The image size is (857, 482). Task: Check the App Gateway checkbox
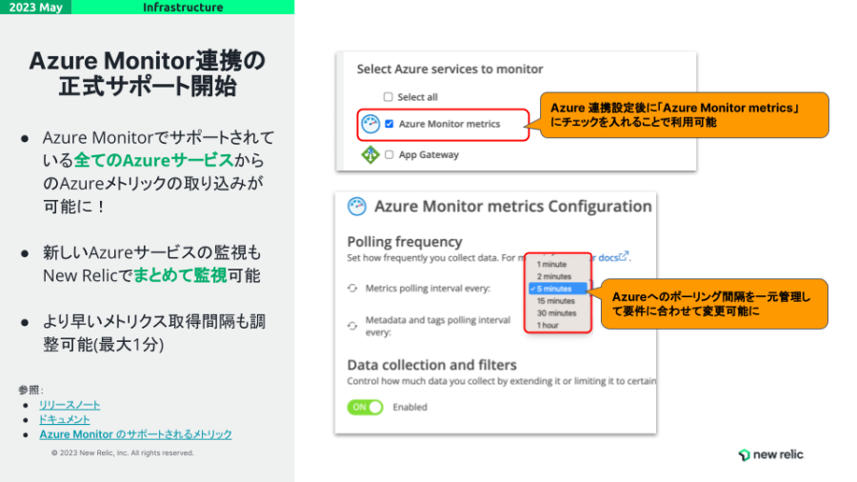(x=389, y=154)
